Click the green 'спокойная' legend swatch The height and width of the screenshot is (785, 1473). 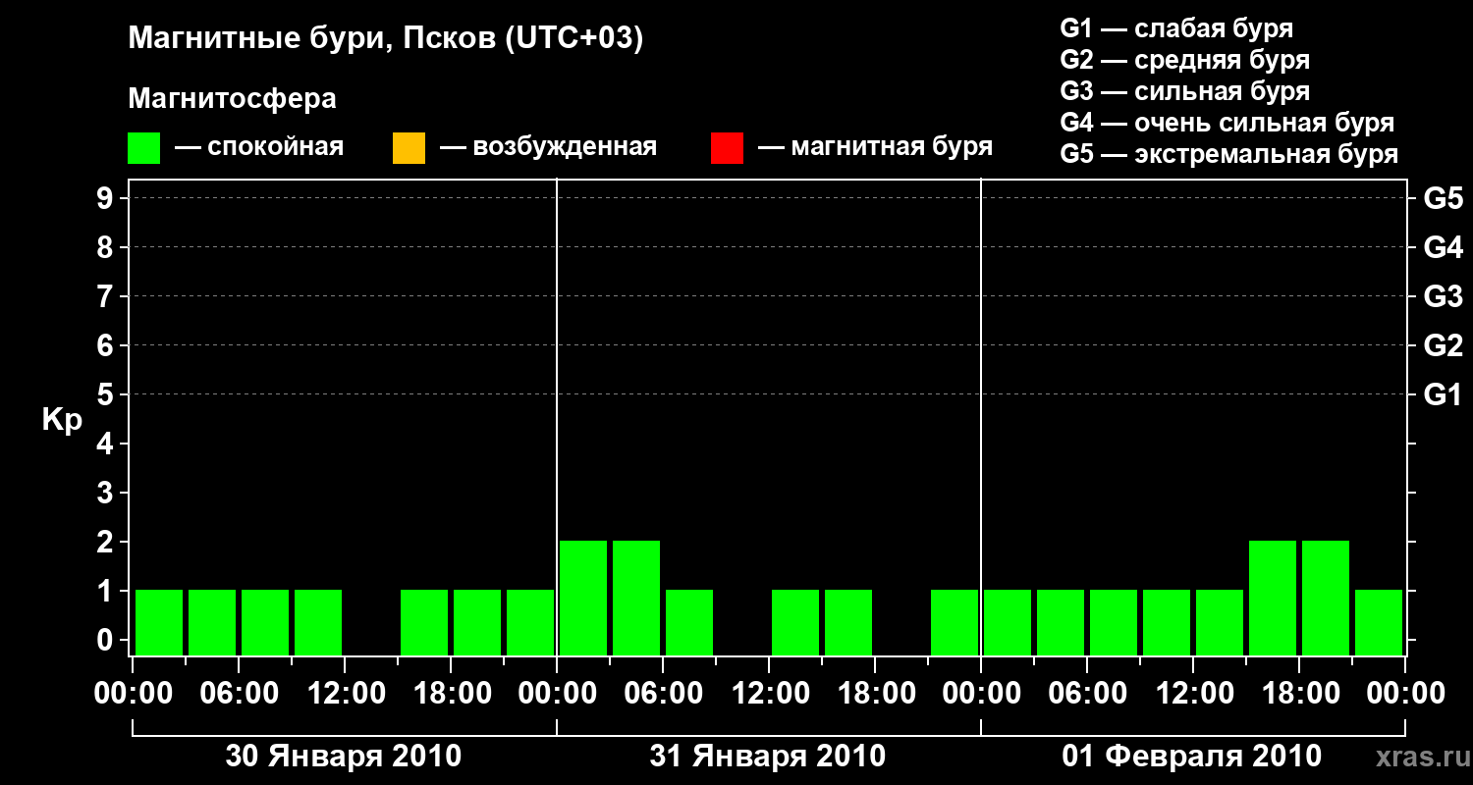click(x=144, y=148)
